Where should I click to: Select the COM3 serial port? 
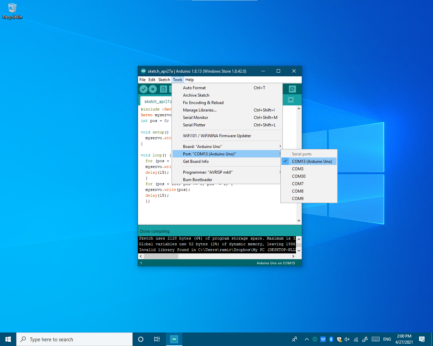click(298, 169)
